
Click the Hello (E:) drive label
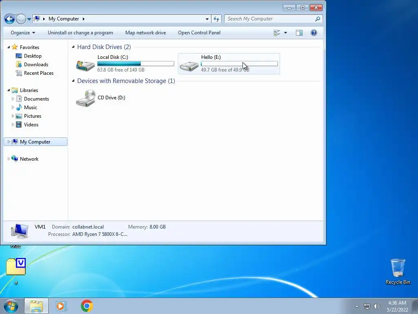tap(211, 57)
